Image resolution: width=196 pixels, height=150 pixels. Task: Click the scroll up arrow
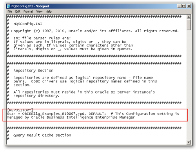[x=189, y=17]
